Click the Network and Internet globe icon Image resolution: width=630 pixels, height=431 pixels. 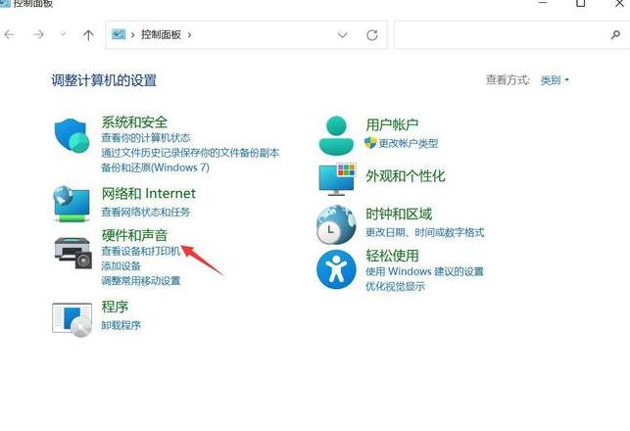(72, 204)
